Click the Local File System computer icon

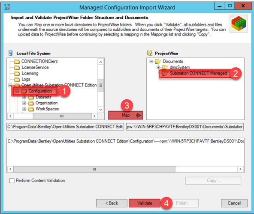tap(11, 53)
